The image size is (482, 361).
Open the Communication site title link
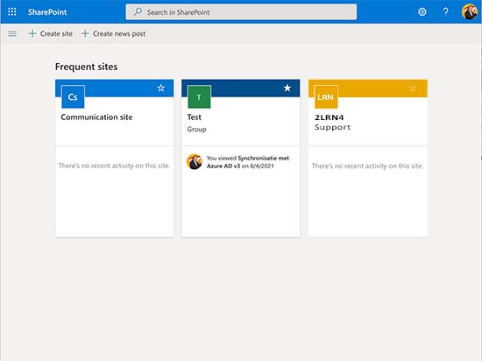pos(96,117)
